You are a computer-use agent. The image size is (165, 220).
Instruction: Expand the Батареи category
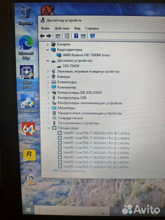pyautogui.click(x=48, y=45)
